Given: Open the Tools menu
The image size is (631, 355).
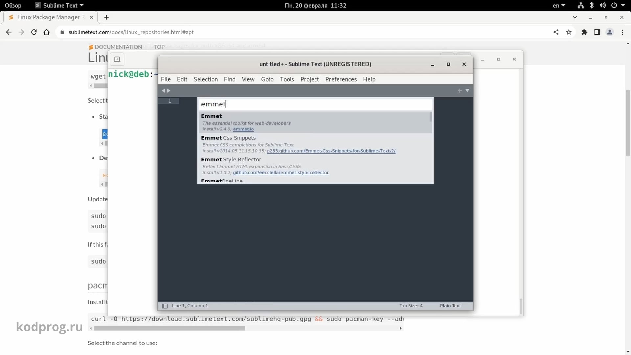Looking at the screenshot, I should pyautogui.click(x=287, y=79).
